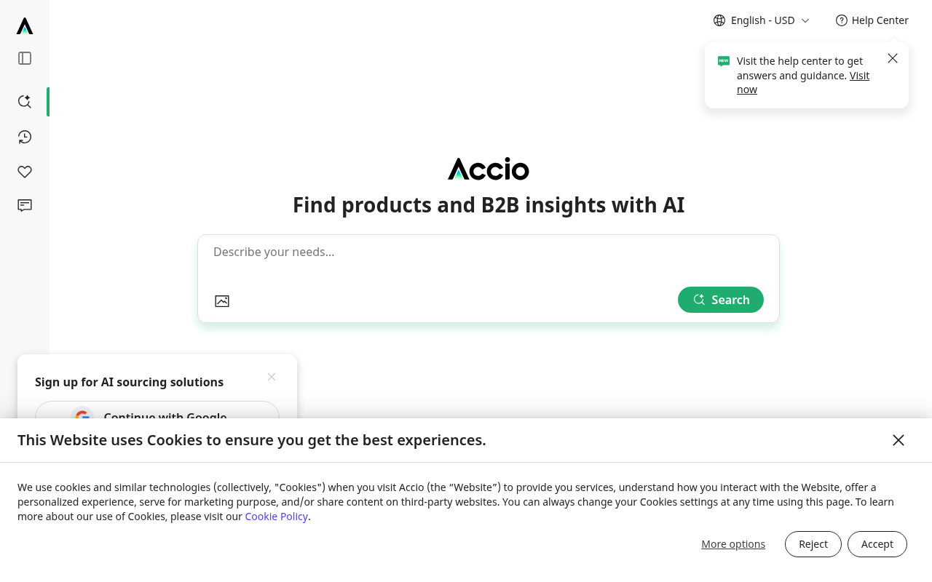Accept all cookies

point(877,543)
